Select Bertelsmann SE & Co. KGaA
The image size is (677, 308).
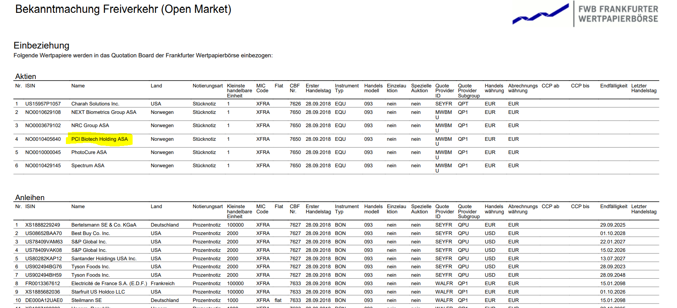(x=104, y=225)
